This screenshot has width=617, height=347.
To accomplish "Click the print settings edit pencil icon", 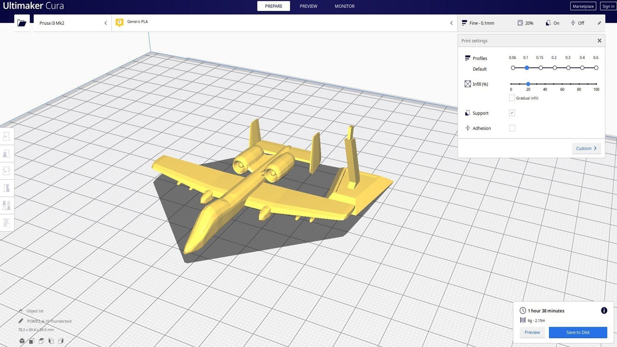I will tap(599, 23).
